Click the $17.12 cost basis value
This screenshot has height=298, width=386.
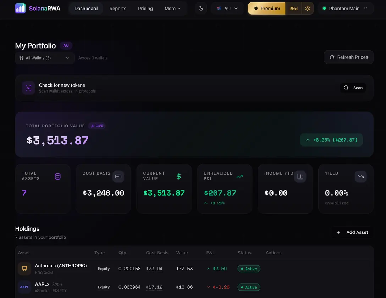pyautogui.click(x=154, y=287)
